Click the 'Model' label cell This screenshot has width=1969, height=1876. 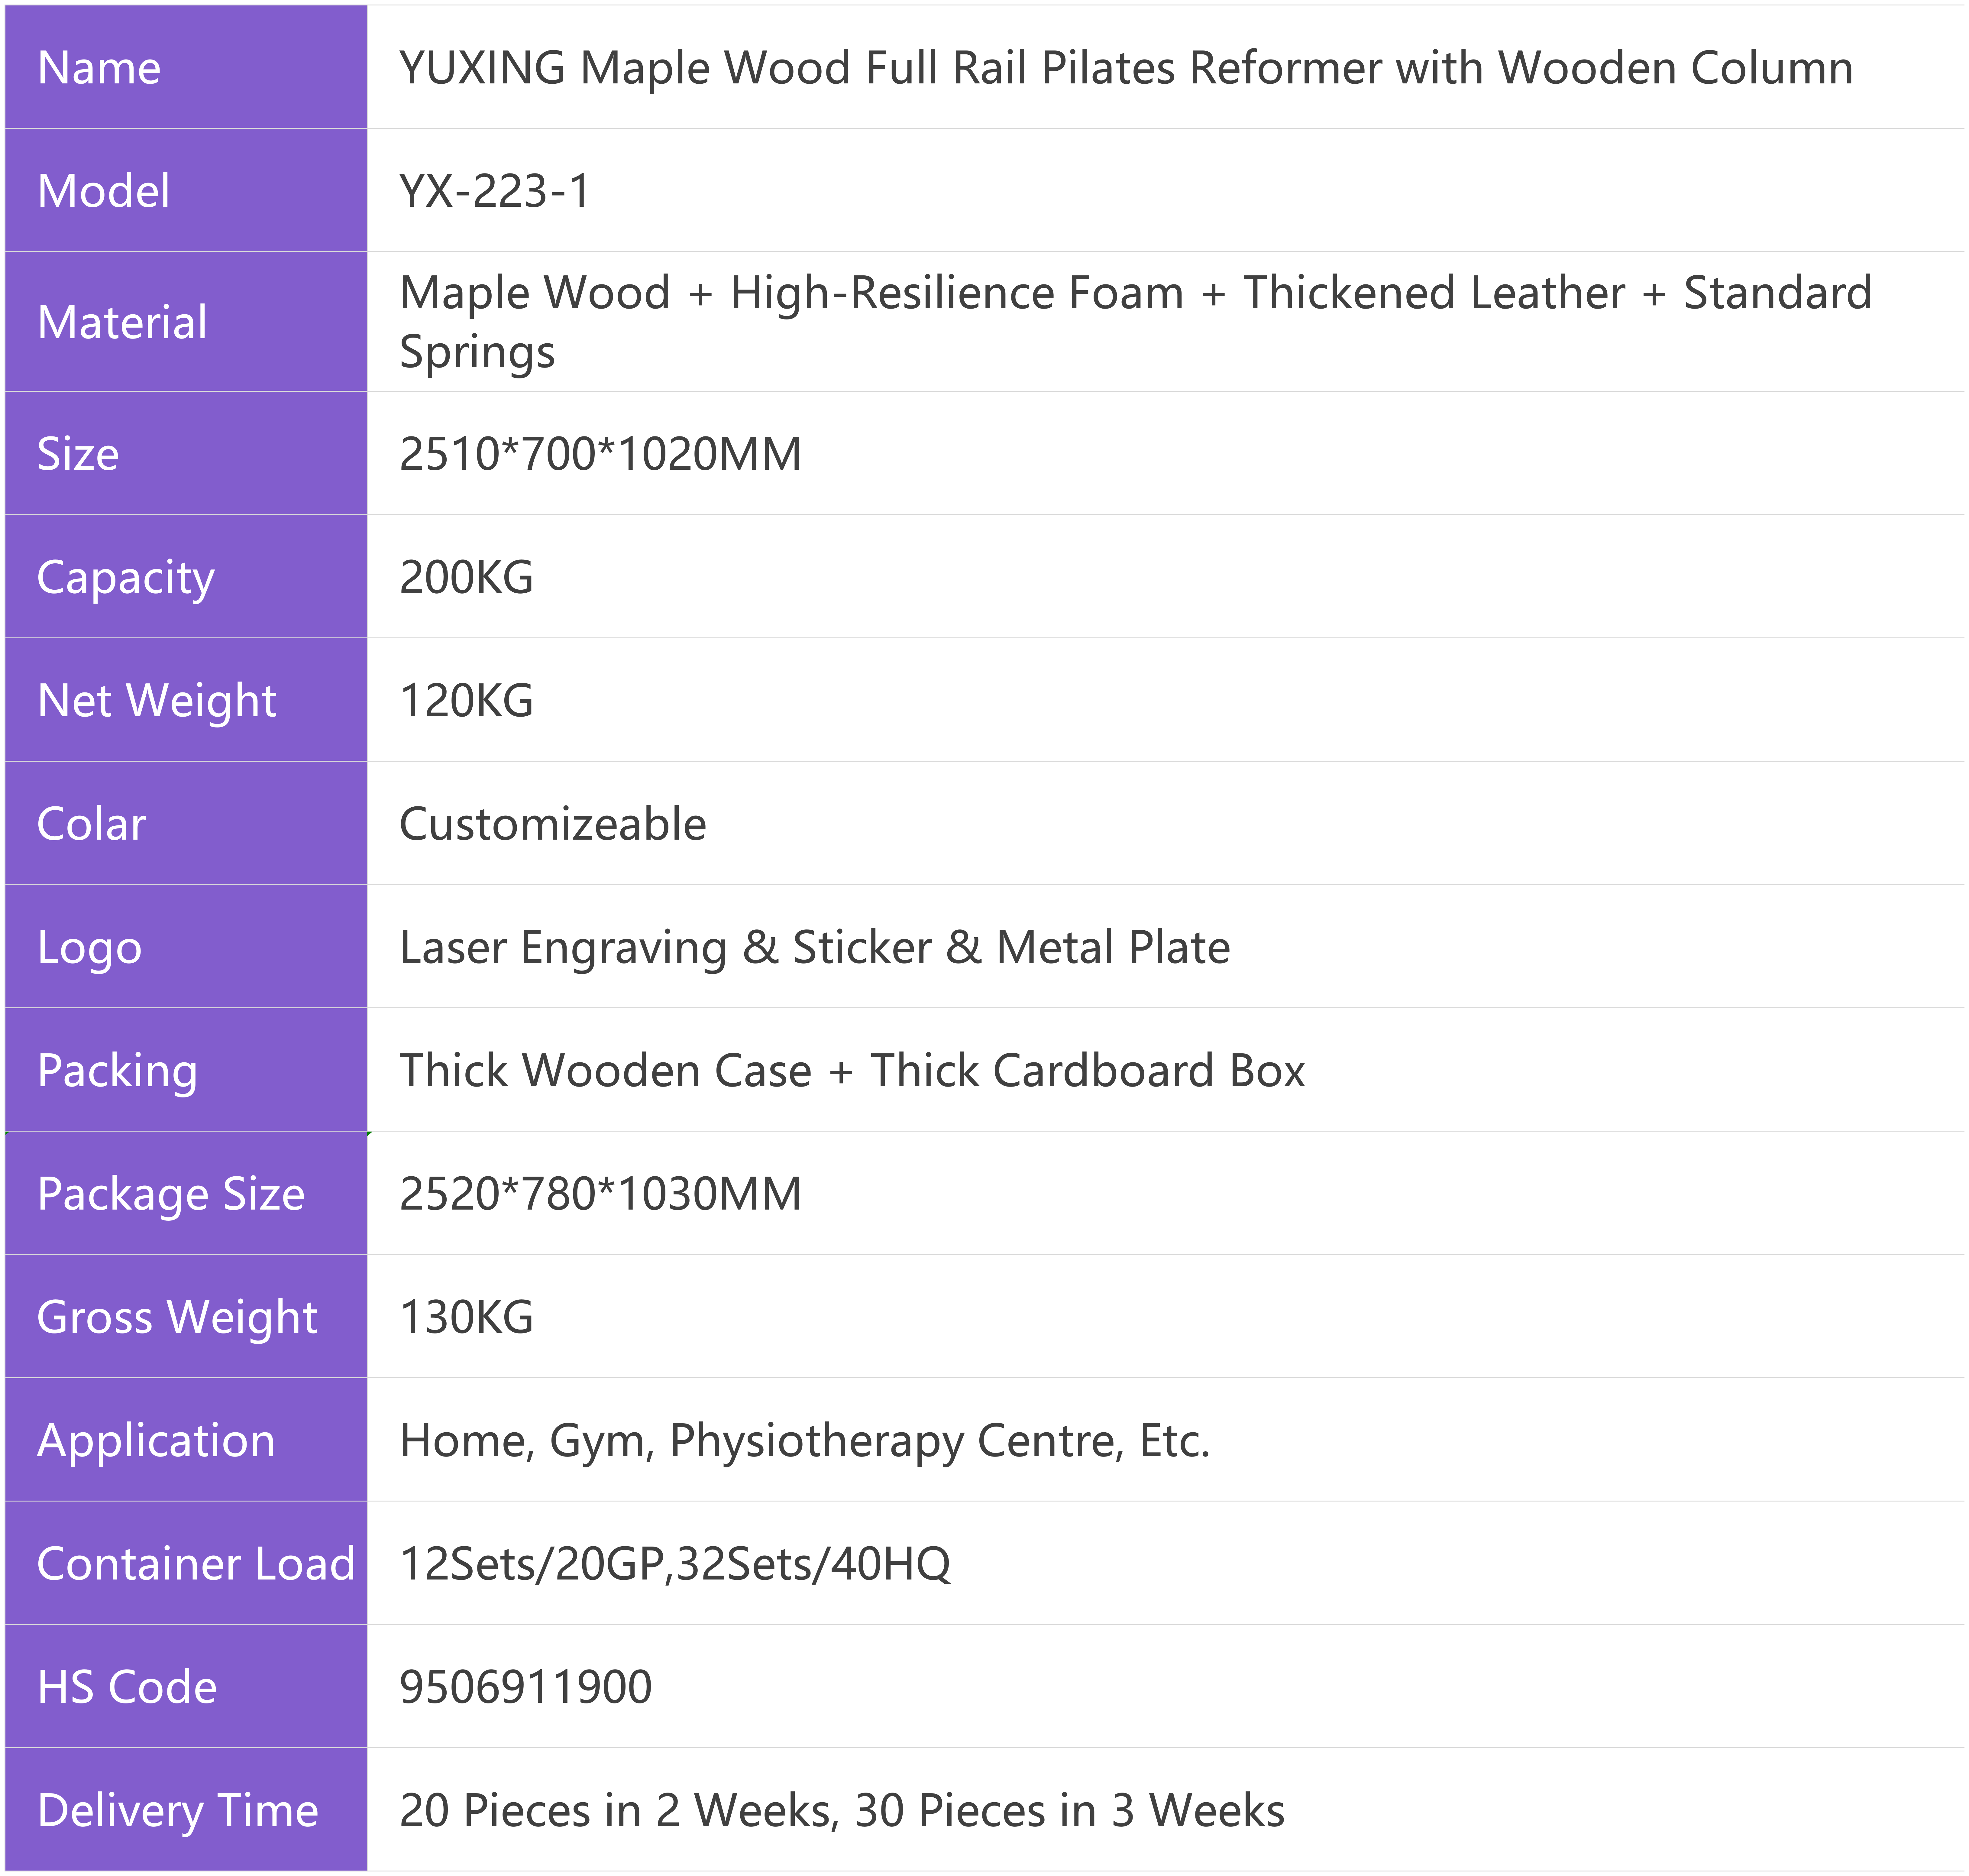click(x=186, y=190)
